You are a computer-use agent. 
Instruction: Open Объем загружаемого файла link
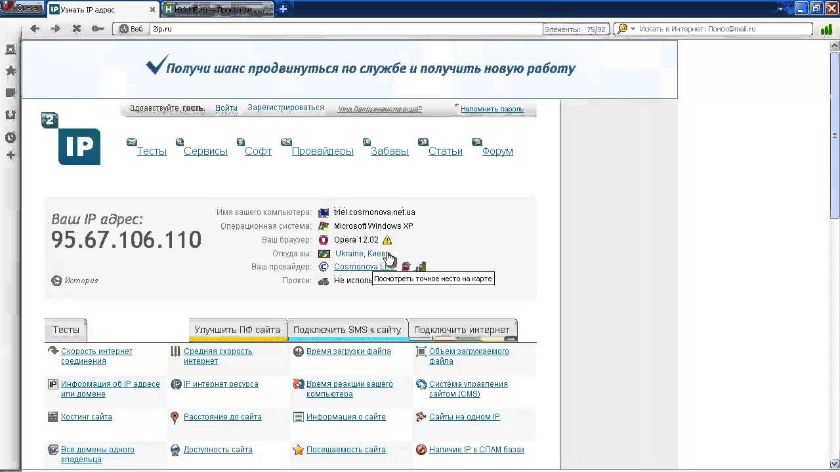(x=469, y=356)
